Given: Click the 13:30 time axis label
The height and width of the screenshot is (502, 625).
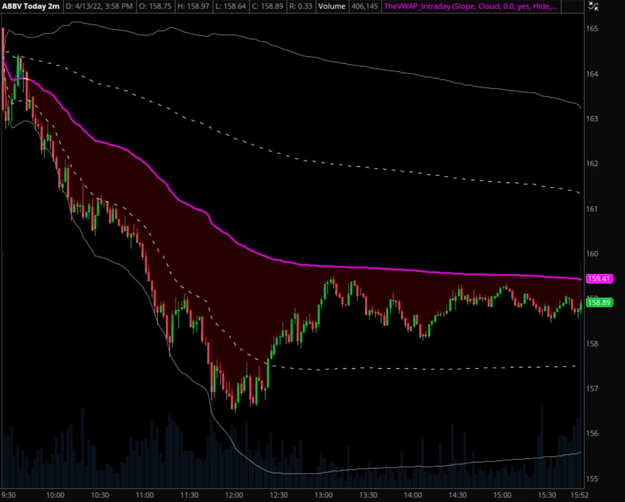Looking at the screenshot, I should click(368, 495).
